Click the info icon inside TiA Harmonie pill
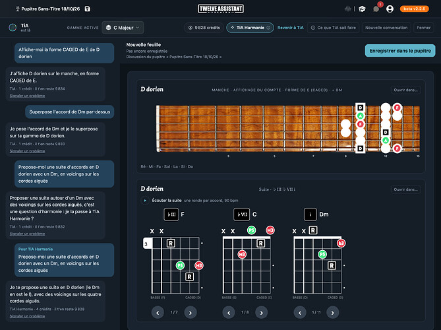Viewport: 441px width, 330px height. click(268, 28)
